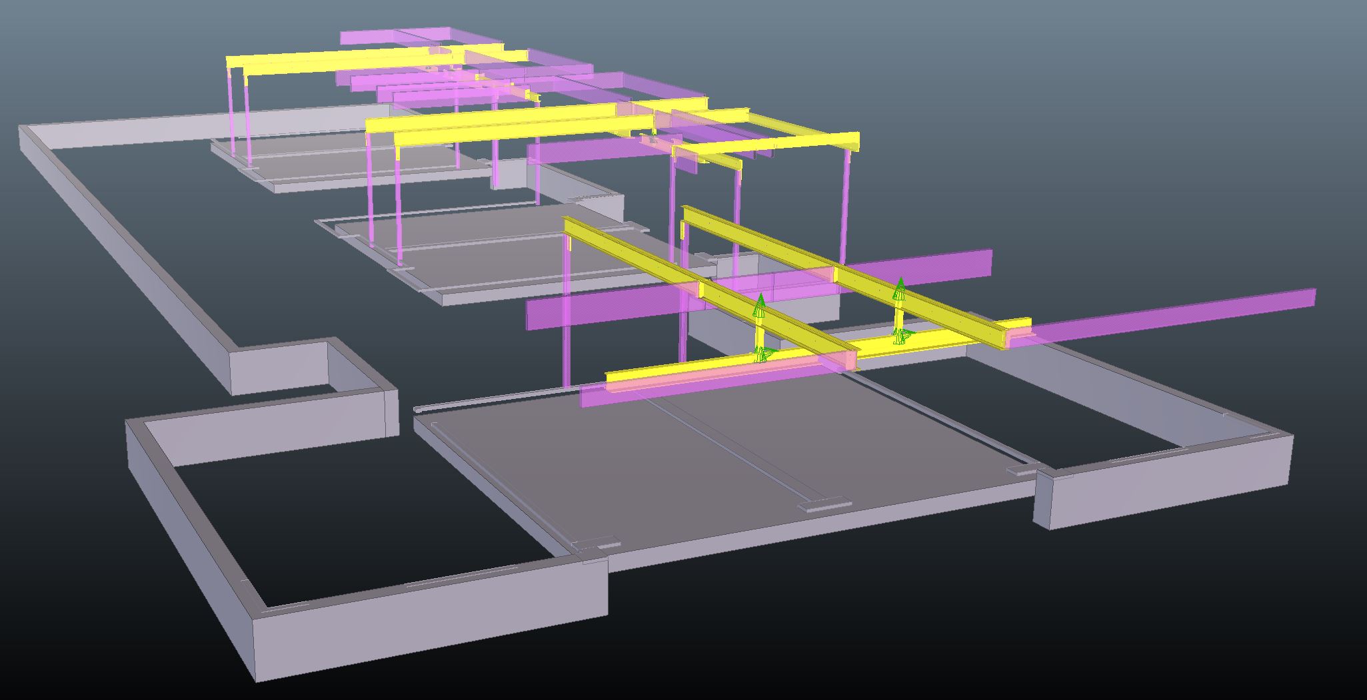
Task: Click the right green upward arrow marker
Action: click(x=900, y=288)
